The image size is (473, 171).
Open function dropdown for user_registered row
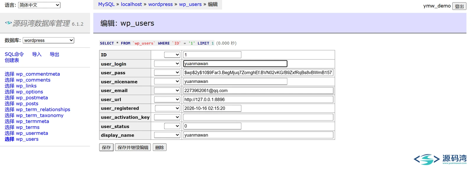(168, 108)
